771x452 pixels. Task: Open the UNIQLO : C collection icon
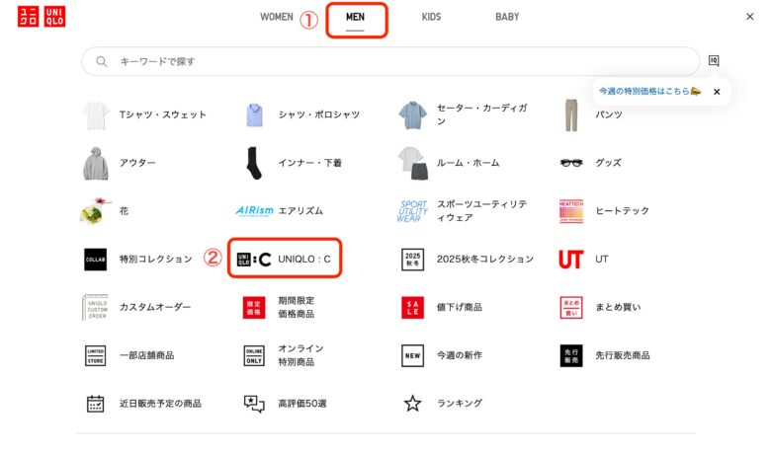(254, 260)
